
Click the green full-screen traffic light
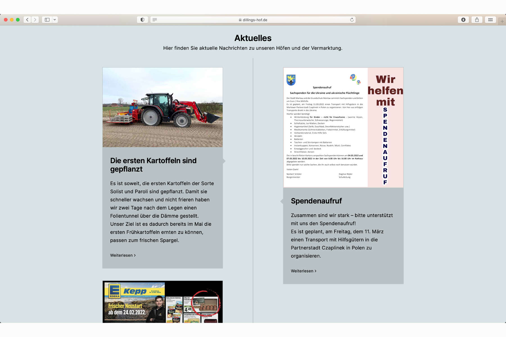tap(18, 20)
